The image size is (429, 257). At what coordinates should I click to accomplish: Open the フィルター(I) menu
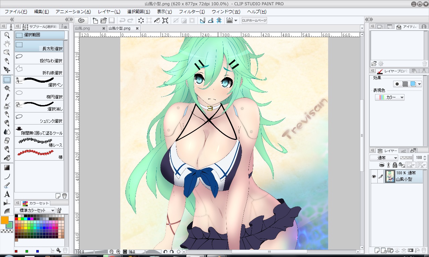point(192,12)
